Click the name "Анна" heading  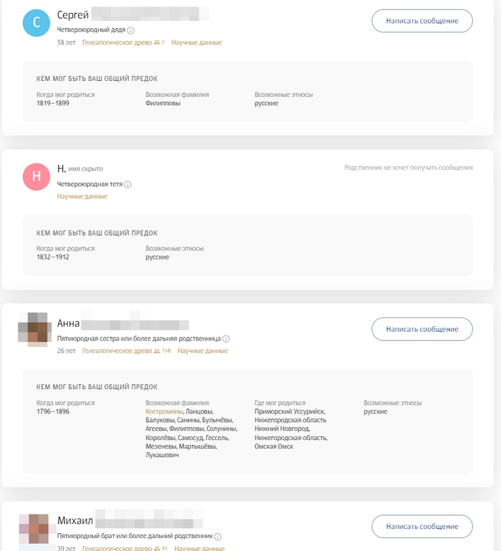coord(68,323)
